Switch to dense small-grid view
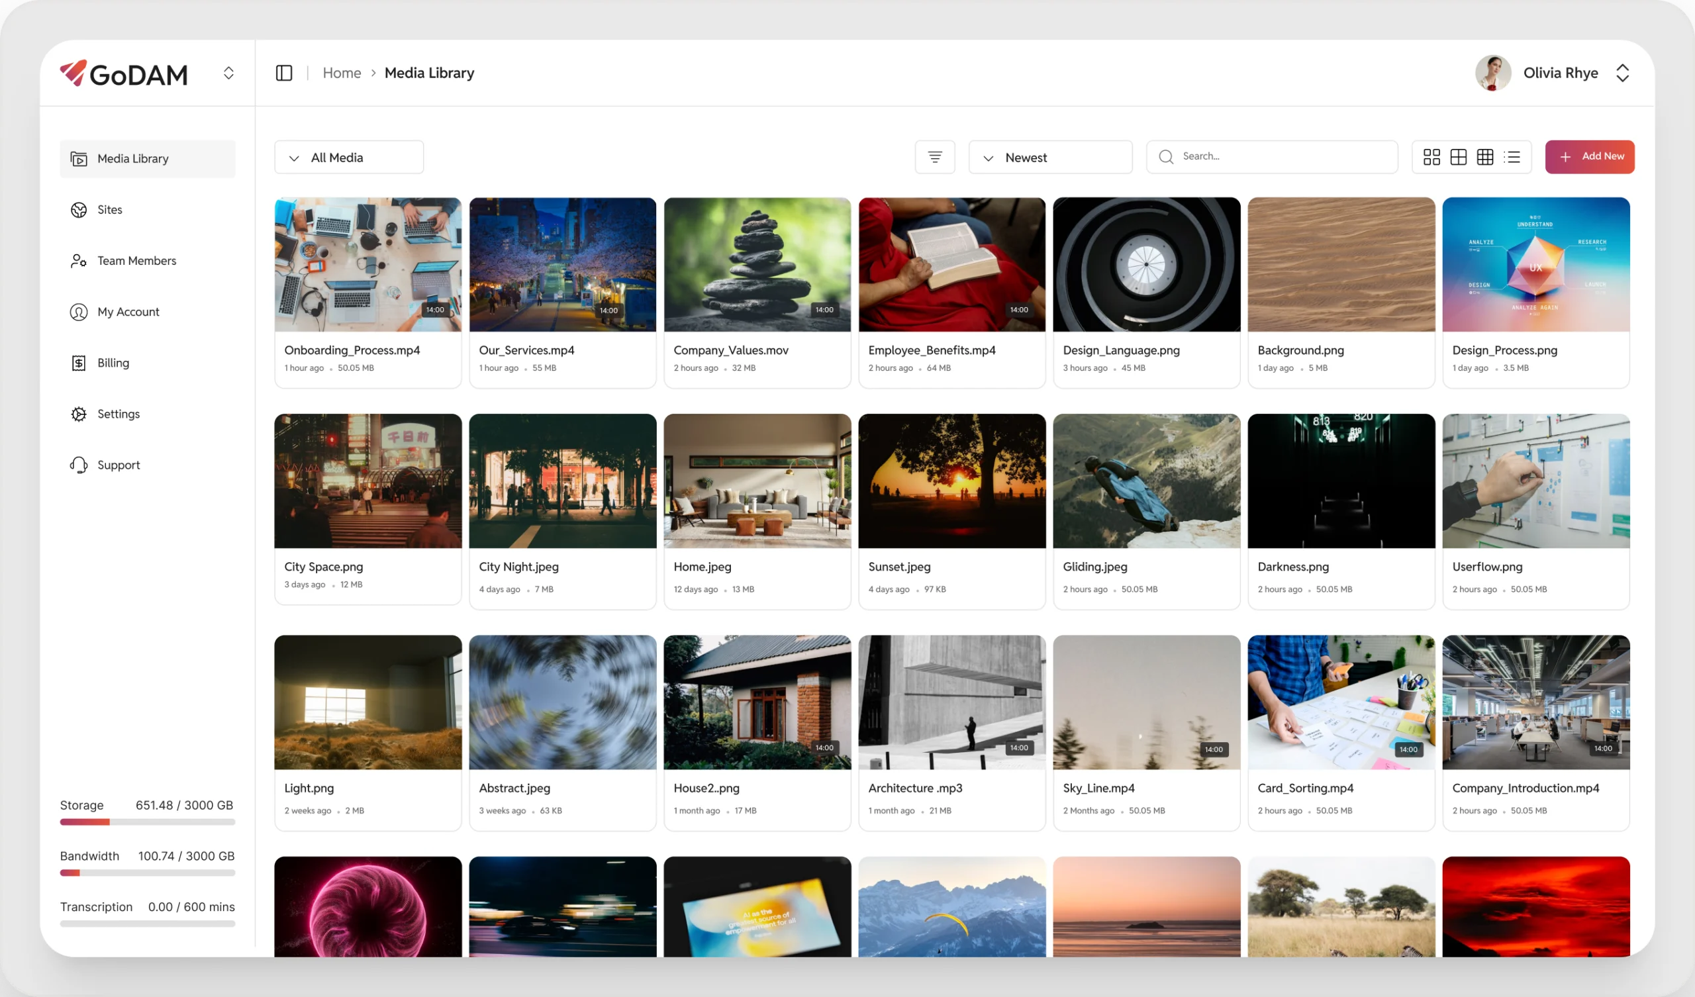The height and width of the screenshot is (997, 1695). 1485,158
